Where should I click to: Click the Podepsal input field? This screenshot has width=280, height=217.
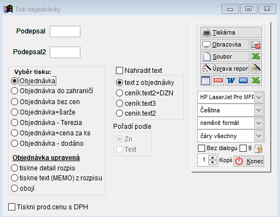pyautogui.click(x=65, y=31)
